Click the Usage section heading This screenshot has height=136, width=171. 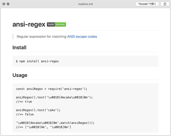coord(20,75)
